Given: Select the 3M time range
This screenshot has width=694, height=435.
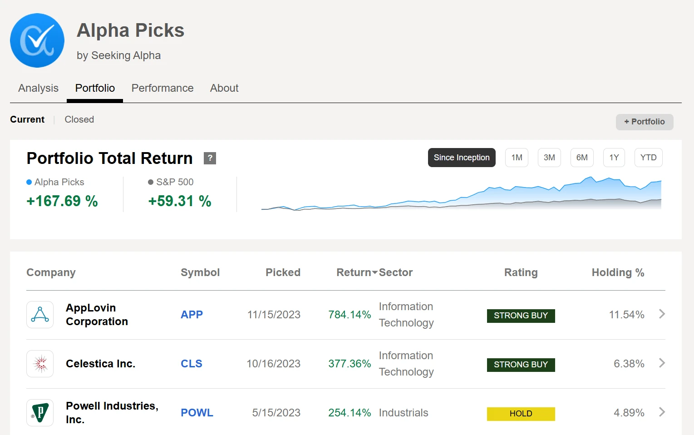Looking at the screenshot, I should coord(549,158).
